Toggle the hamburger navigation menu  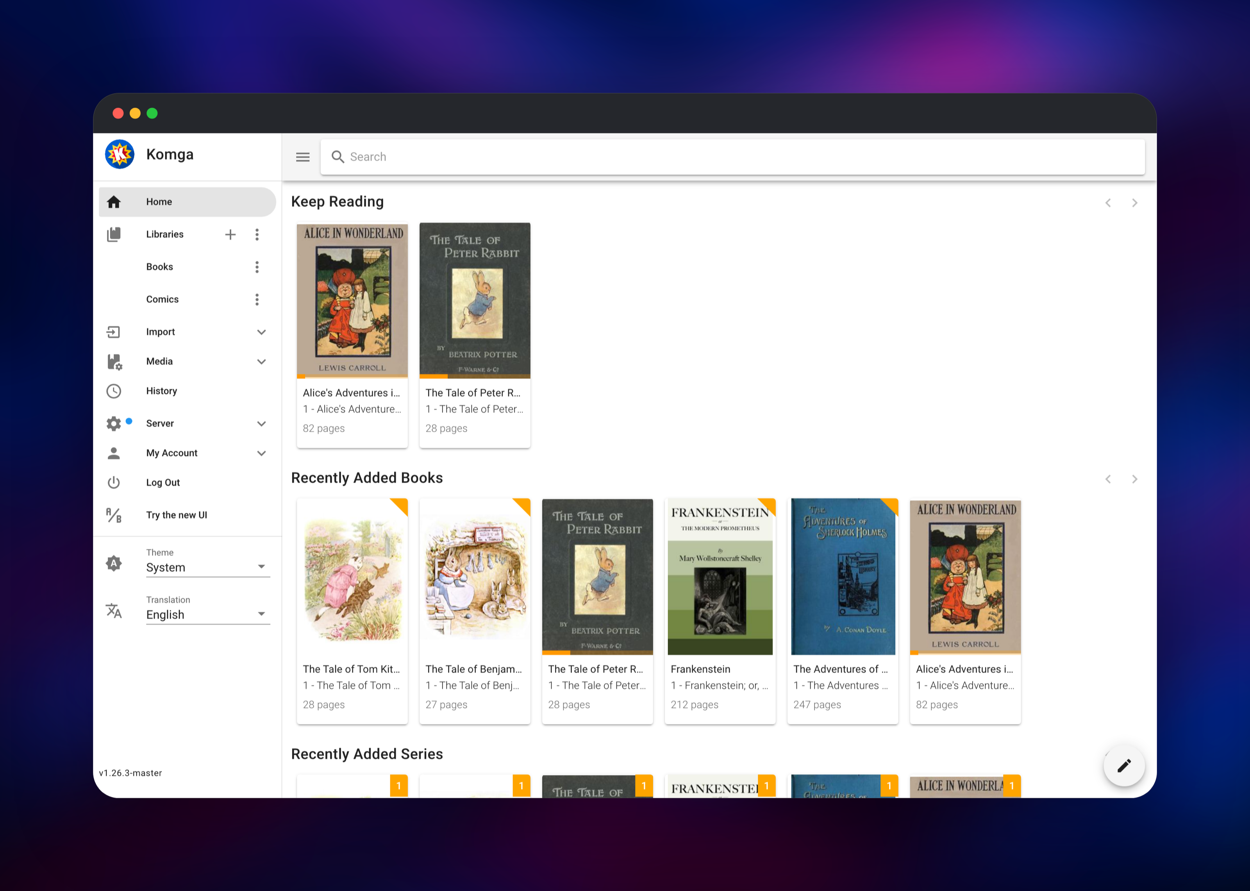(x=303, y=157)
